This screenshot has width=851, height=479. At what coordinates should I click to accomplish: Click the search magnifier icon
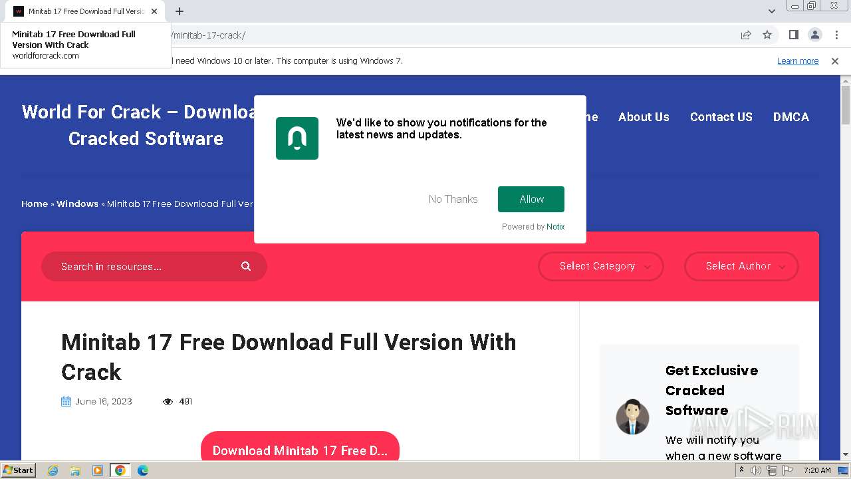246,266
